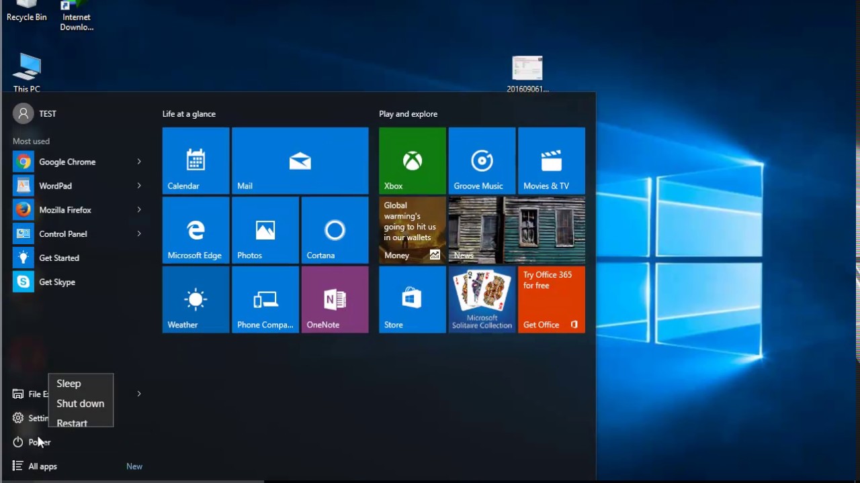Open the Phone Companion tile
Viewport: 860px width, 483px height.
click(265, 300)
